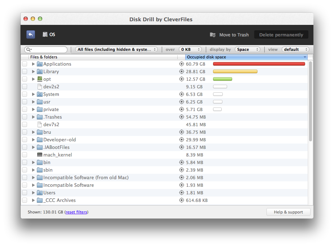This screenshot has height=247, width=334.
Task: Click the target icon next to Applications size
Action: [182, 64]
